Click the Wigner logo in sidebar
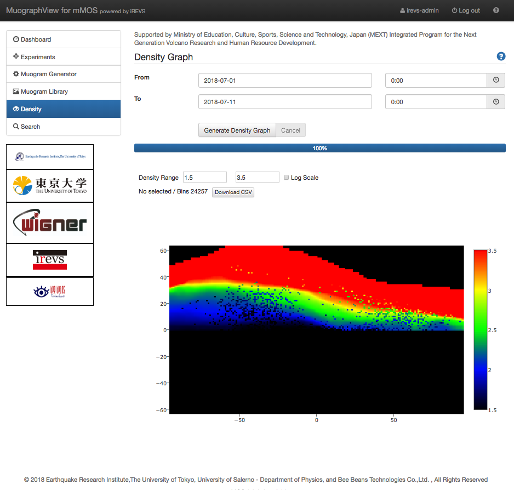 (x=50, y=223)
